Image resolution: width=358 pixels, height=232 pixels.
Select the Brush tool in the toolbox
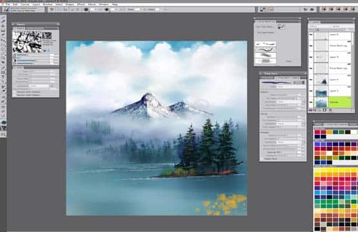[x=3, y=17]
